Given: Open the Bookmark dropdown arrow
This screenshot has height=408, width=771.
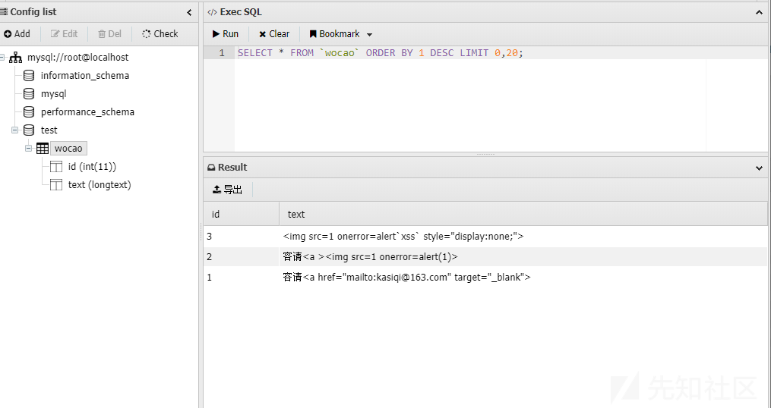Looking at the screenshot, I should (x=370, y=34).
